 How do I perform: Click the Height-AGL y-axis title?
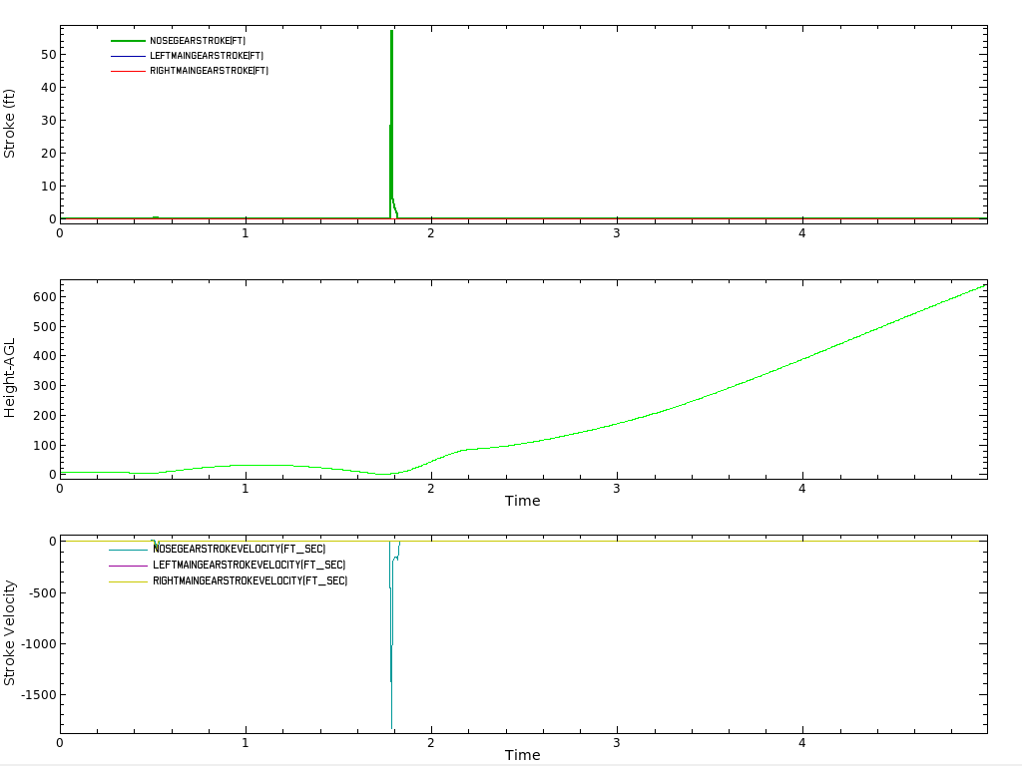point(10,377)
